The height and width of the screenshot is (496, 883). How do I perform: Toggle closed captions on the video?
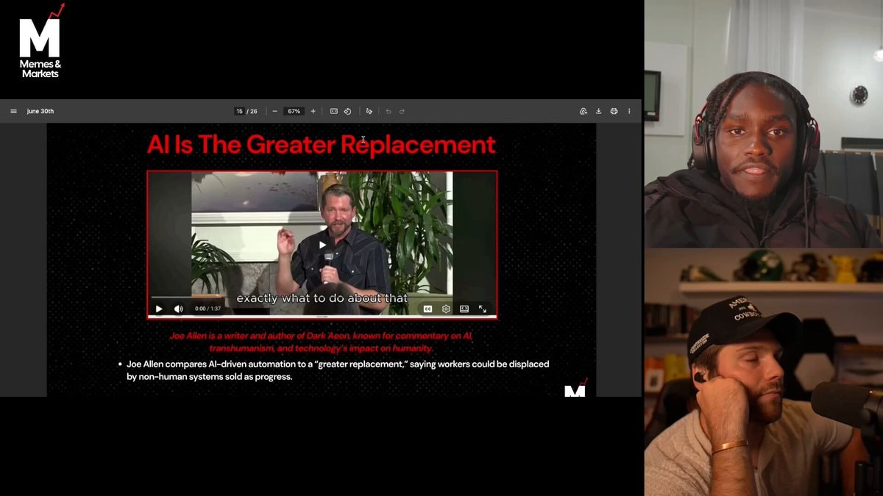click(428, 309)
